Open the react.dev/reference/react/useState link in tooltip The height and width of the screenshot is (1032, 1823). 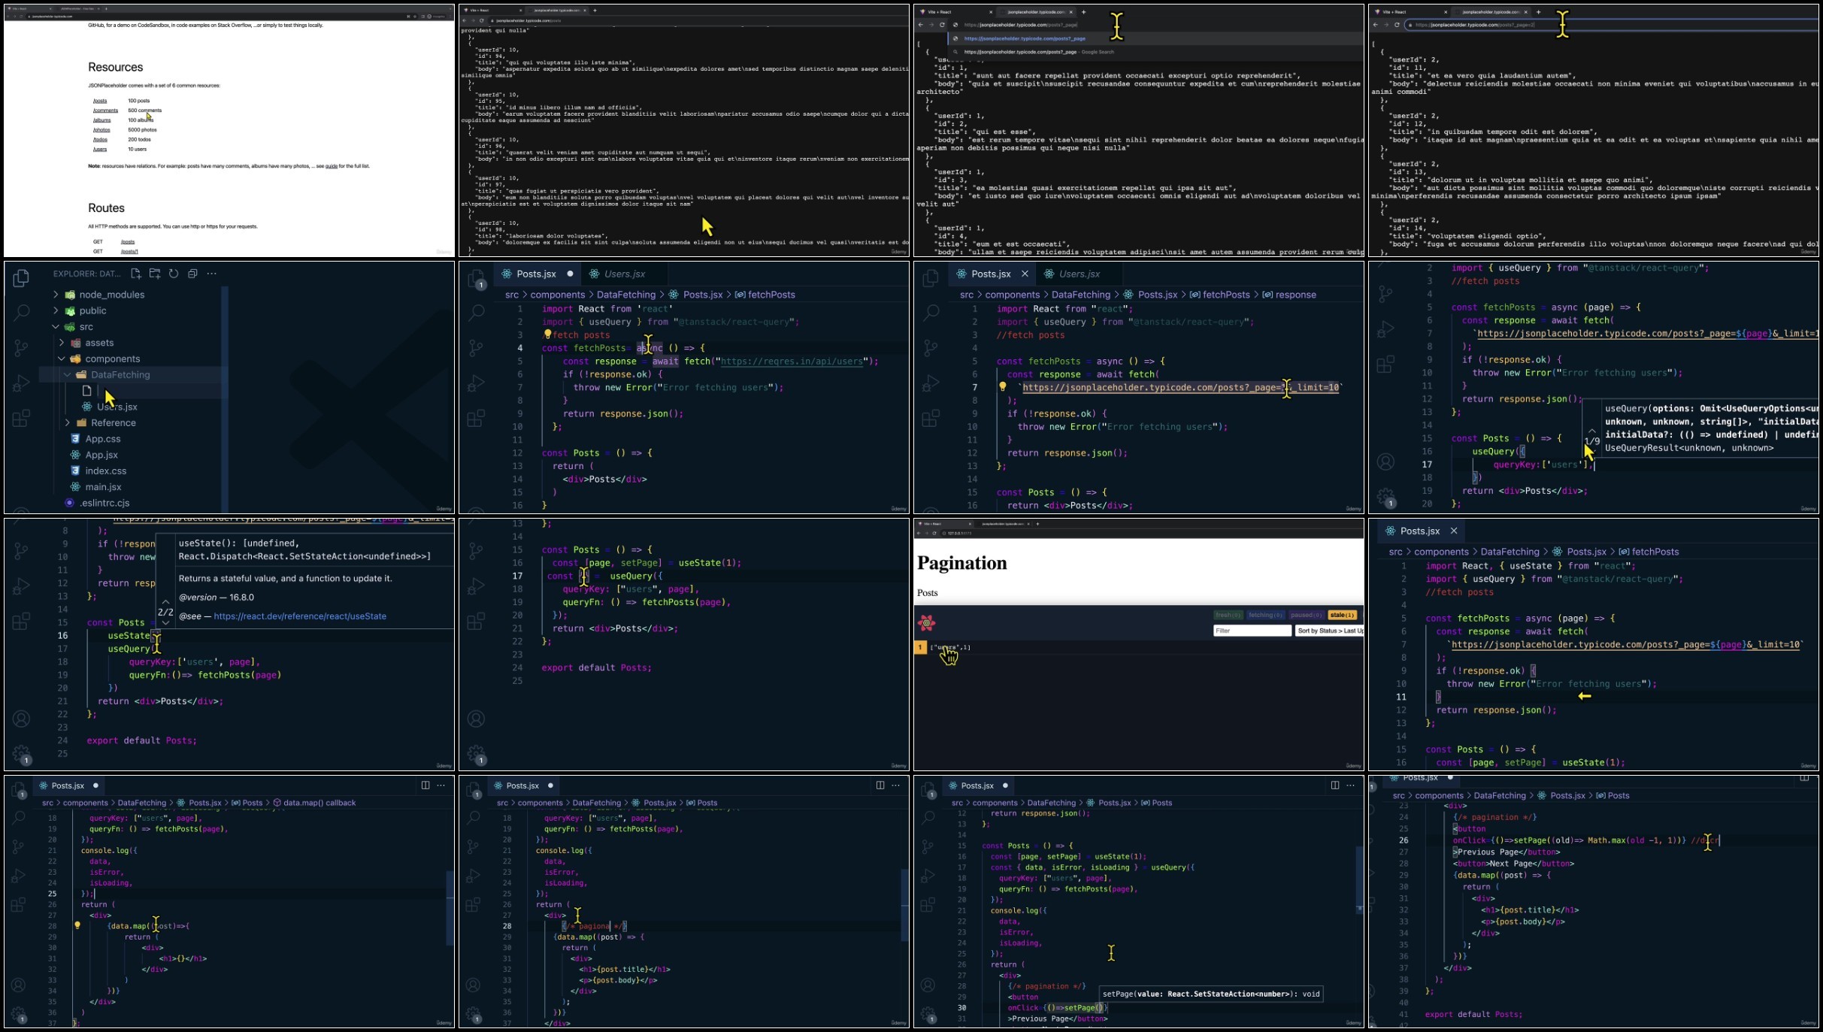(300, 616)
